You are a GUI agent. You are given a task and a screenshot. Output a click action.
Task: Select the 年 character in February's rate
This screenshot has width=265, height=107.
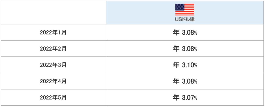176,48
